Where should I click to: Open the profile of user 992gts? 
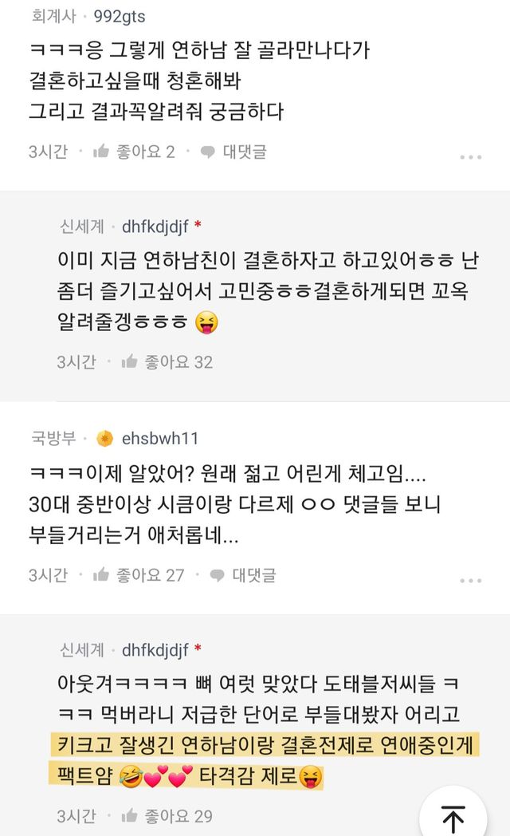[x=120, y=16]
